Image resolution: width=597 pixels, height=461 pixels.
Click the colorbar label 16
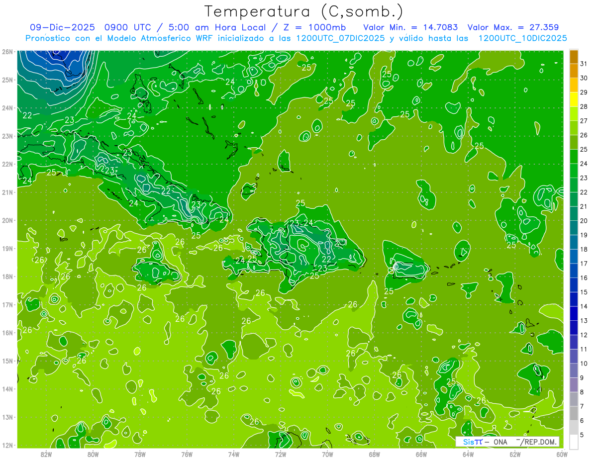(x=584, y=278)
